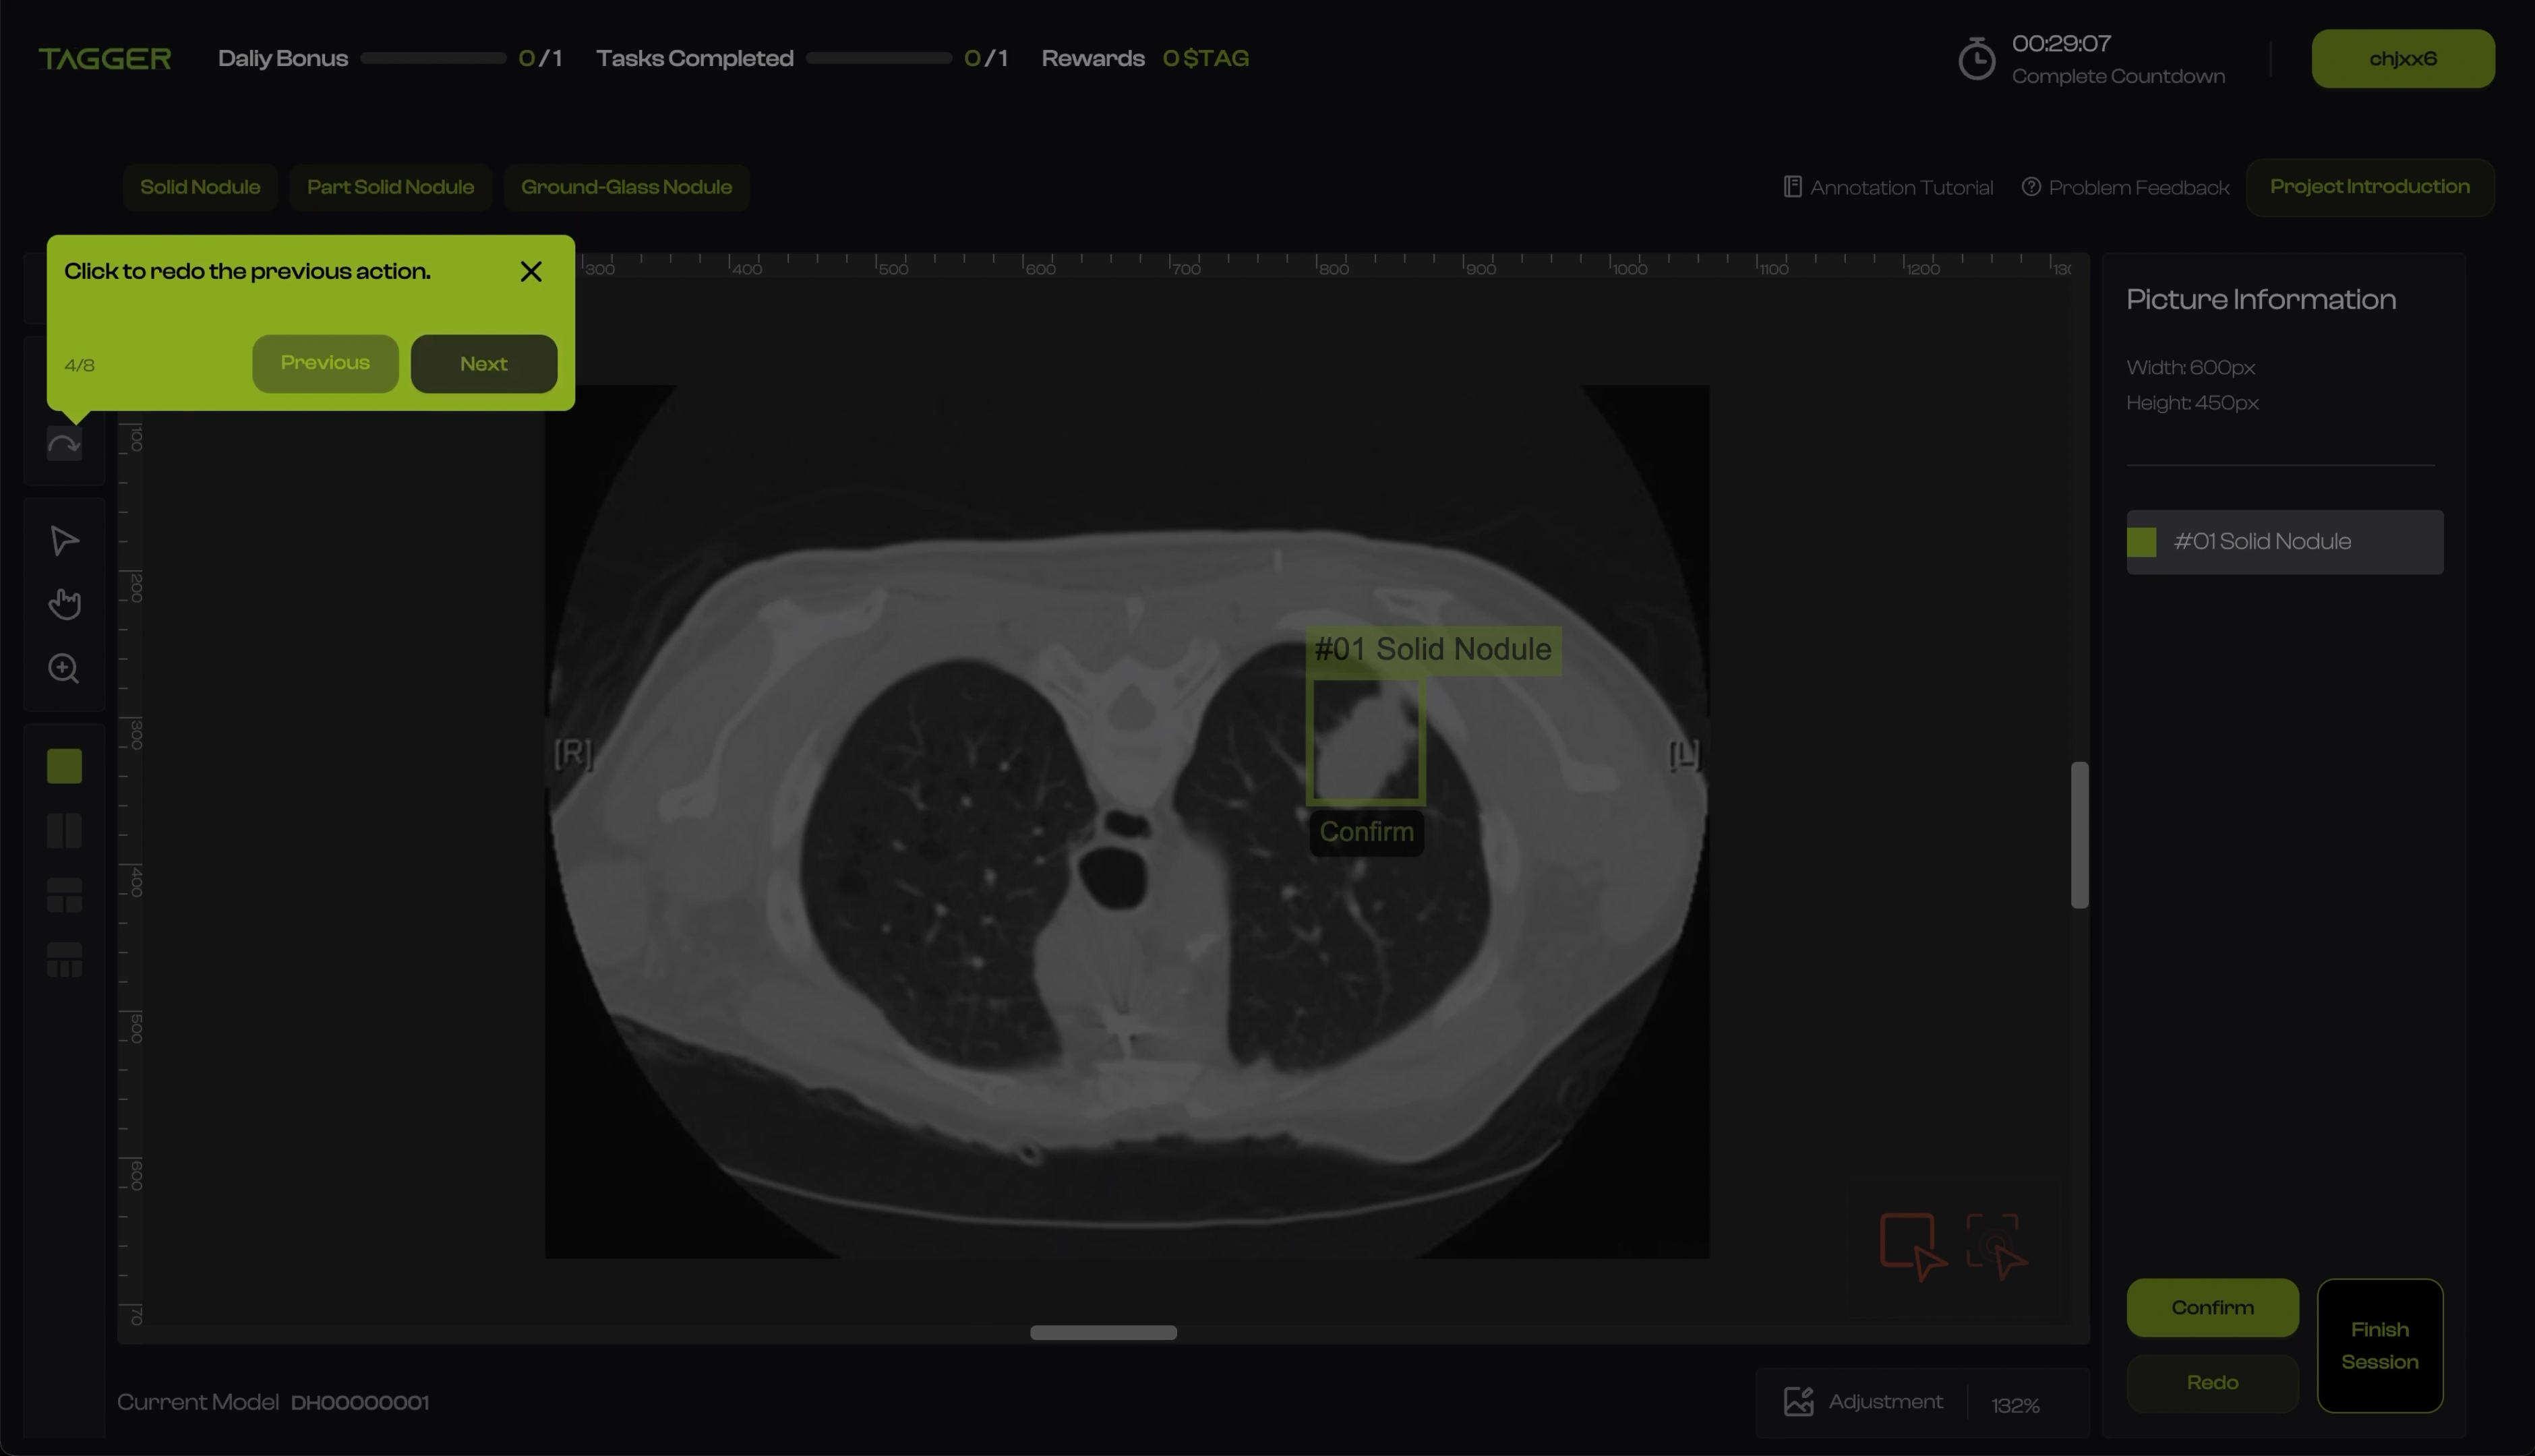2535x1456 pixels.
Task: Select #01 Solid Nodule list entry
Action: [2284, 542]
